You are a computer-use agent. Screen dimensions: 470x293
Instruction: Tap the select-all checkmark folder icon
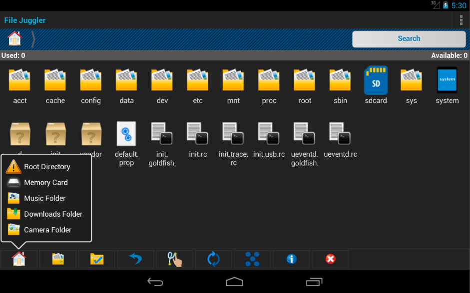[x=97, y=259]
